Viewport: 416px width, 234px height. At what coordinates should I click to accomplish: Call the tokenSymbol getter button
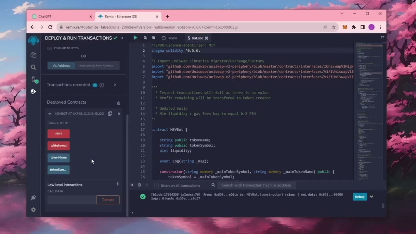pyautogui.click(x=58, y=170)
